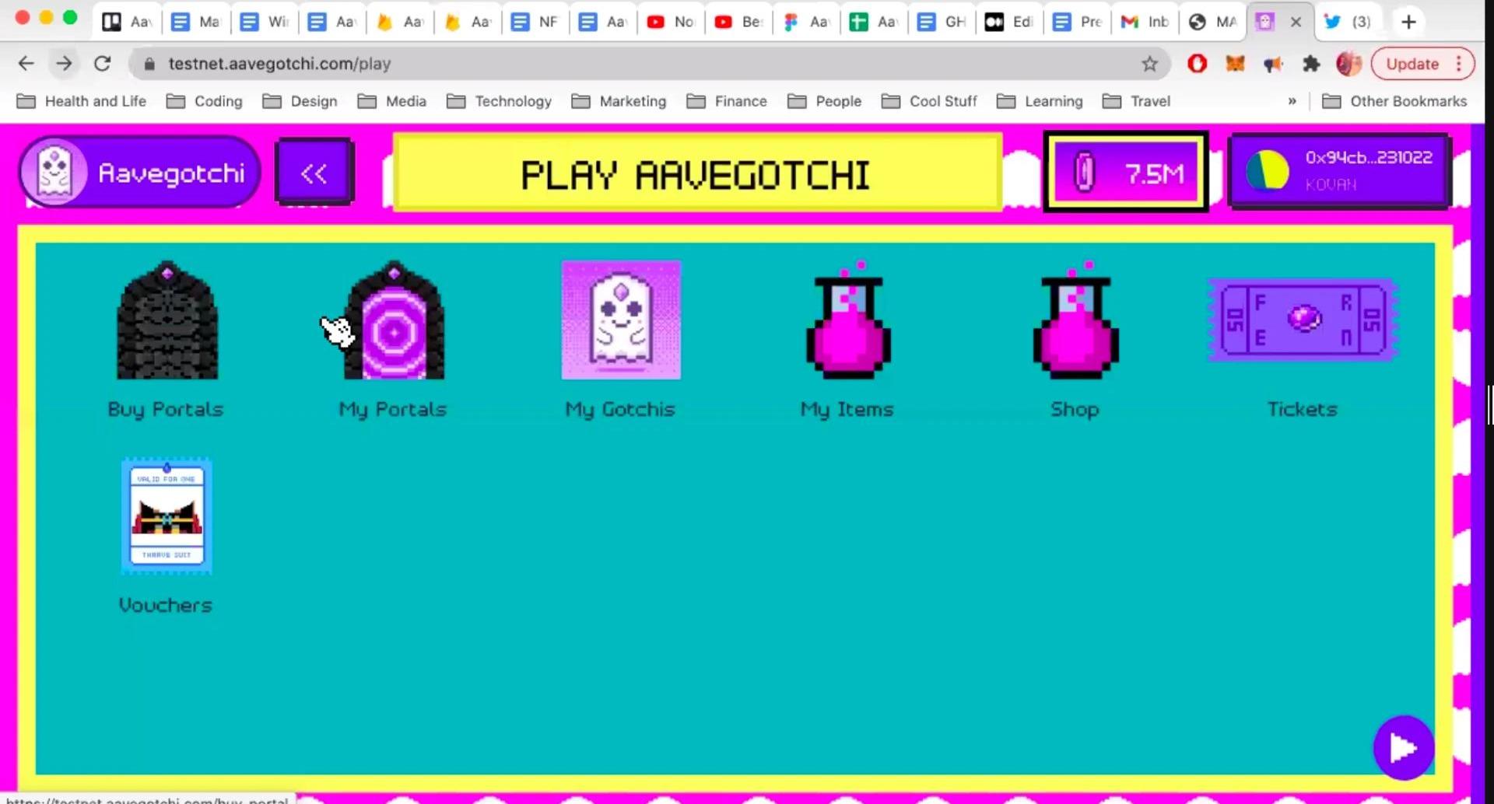
Task: Open the My Portals purple portal icon
Action: coord(394,322)
